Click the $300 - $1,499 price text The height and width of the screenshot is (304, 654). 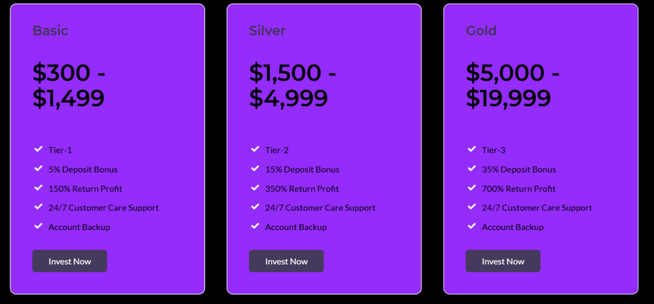click(69, 86)
